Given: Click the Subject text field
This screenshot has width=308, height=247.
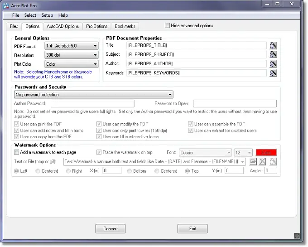Looking at the screenshot, I should (197, 55).
